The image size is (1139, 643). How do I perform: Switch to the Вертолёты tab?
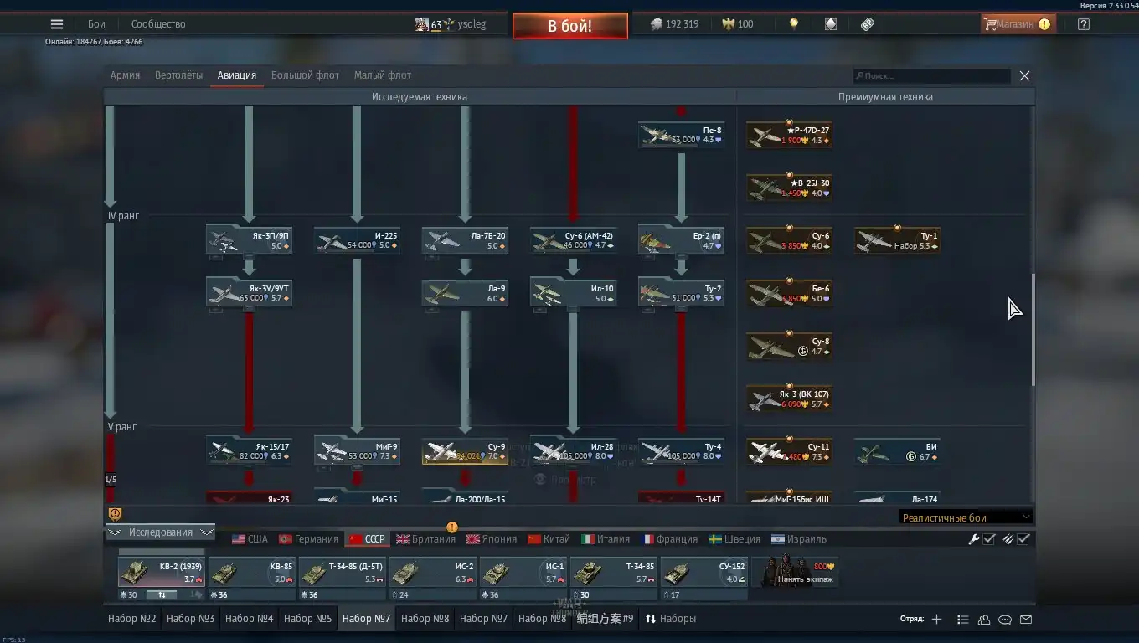pos(178,75)
